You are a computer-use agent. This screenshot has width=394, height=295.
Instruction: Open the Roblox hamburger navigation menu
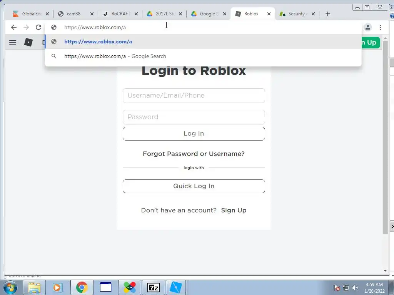click(13, 42)
